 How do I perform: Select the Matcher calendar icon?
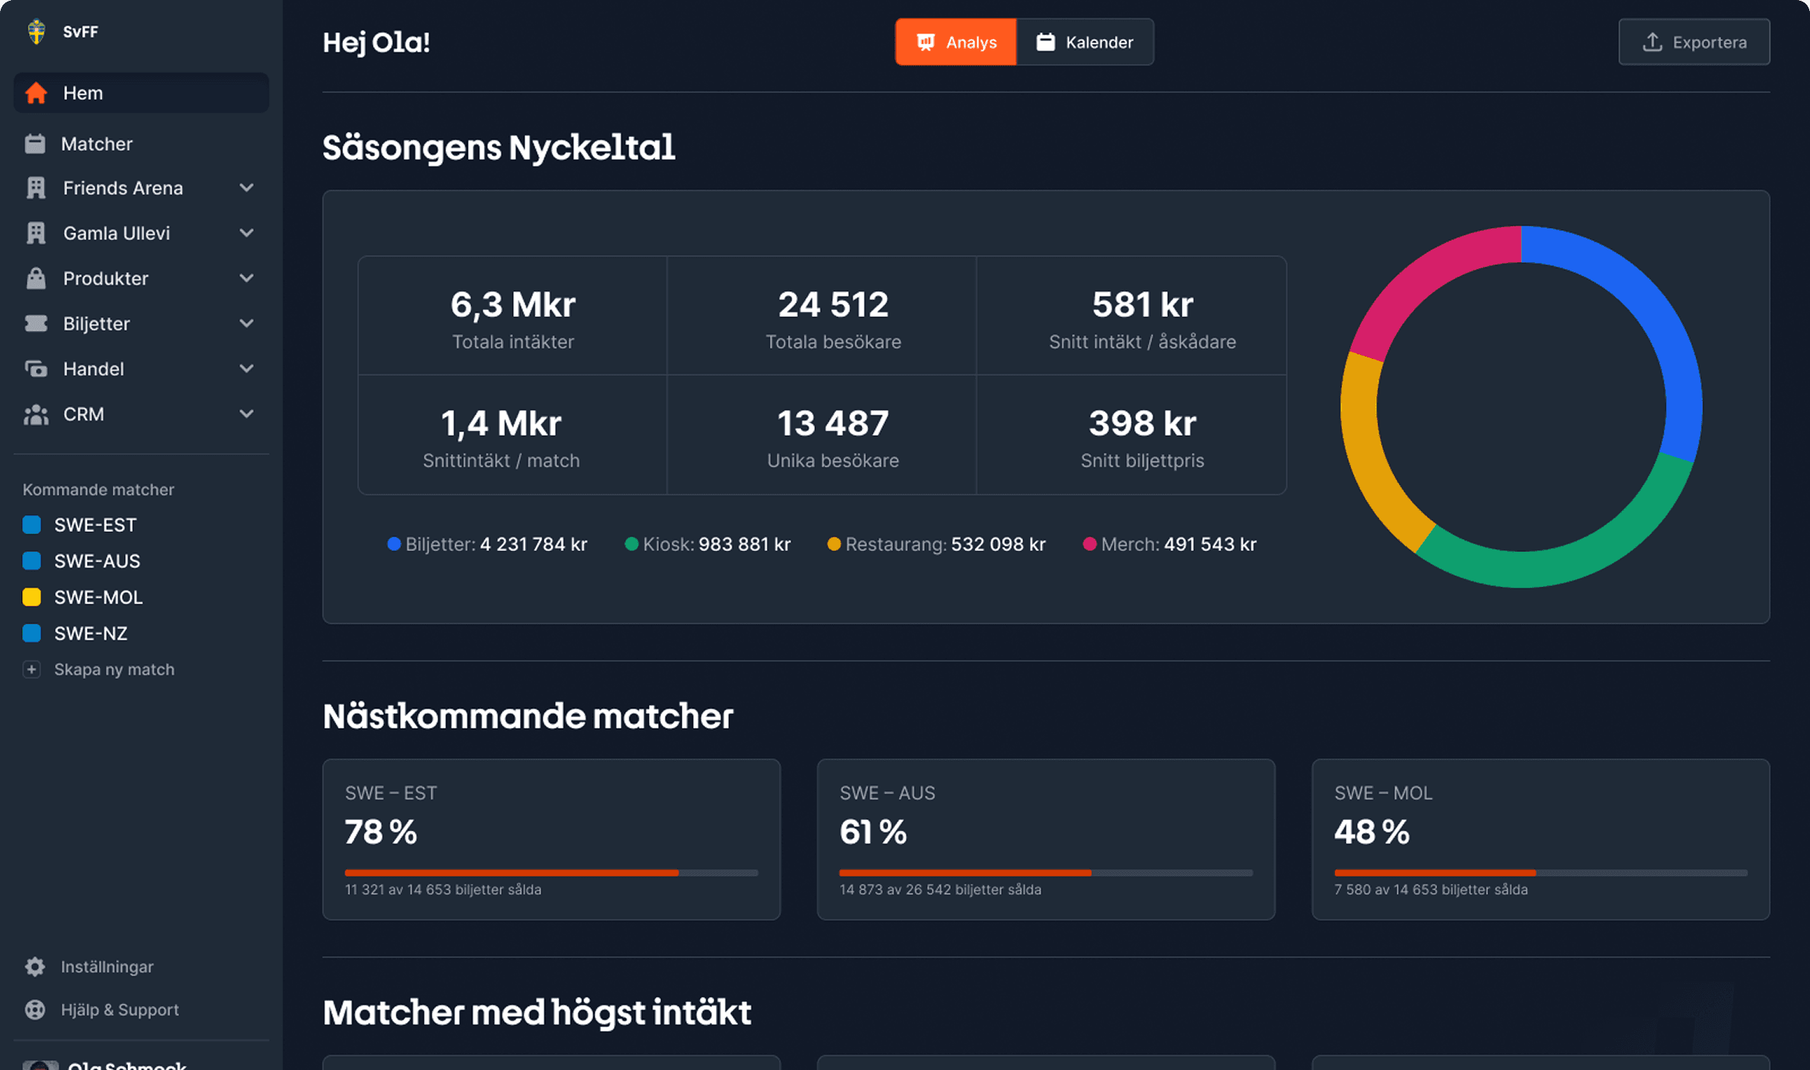pyautogui.click(x=36, y=143)
